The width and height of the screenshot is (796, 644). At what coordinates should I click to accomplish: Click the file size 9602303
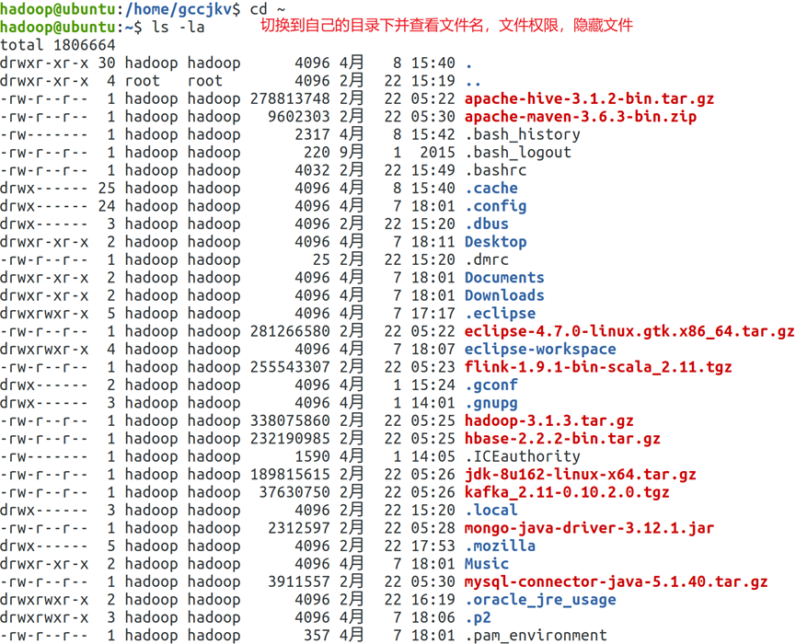click(299, 117)
